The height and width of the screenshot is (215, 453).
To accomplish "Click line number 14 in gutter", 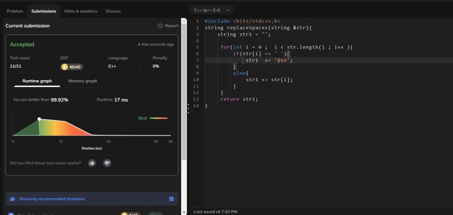I will click(196, 106).
